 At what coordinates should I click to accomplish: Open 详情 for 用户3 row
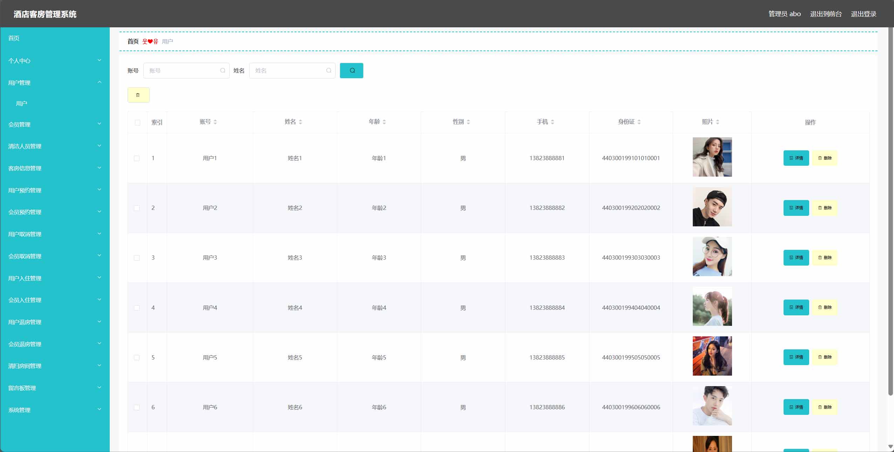click(796, 258)
